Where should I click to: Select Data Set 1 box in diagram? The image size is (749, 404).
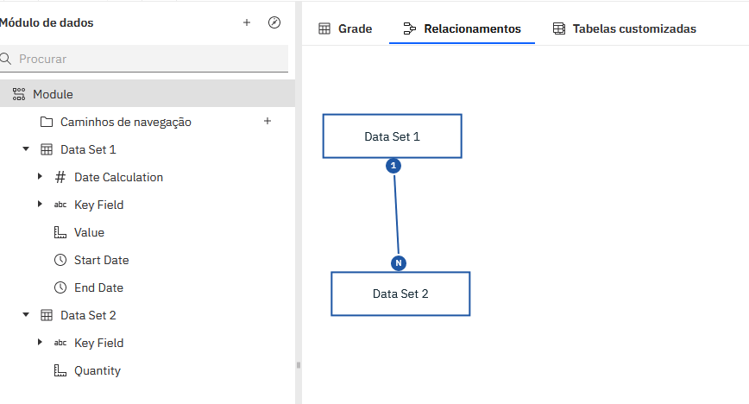click(392, 136)
